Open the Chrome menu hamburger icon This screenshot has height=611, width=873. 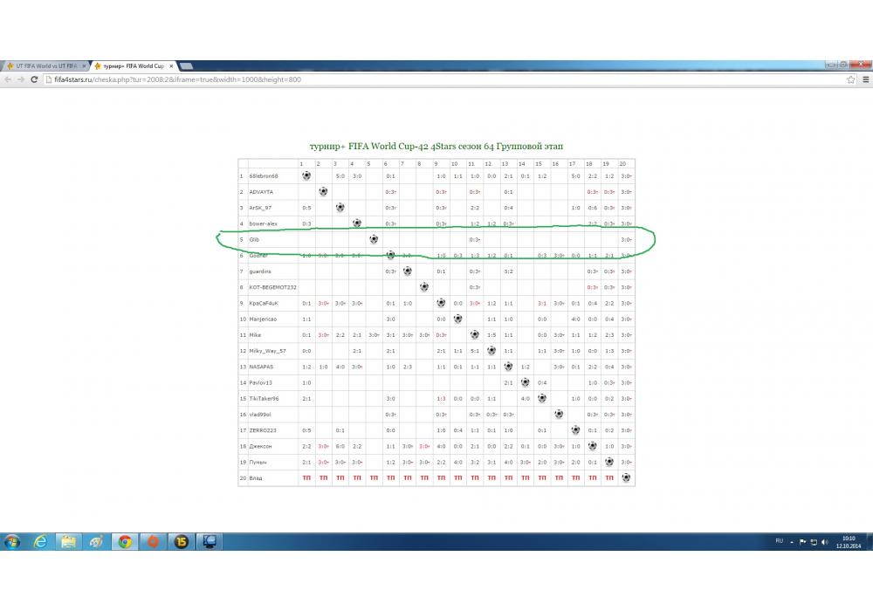pos(864,79)
